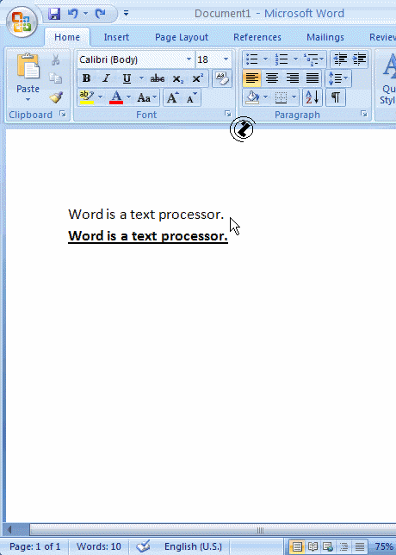396x555 pixels.
Task: Apply numbered list
Action: (x=282, y=59)
